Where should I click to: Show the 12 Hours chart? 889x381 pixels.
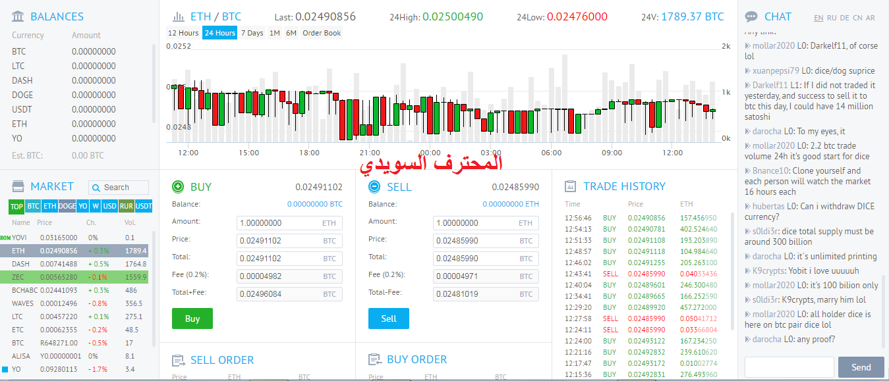click(183, 33)
